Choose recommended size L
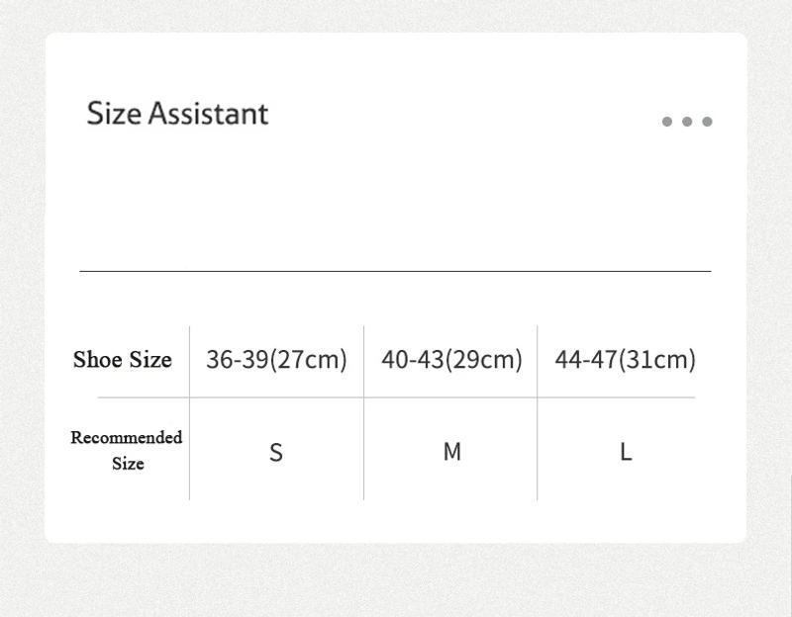The width and height of the screenshot is (792, 617). 626,452
